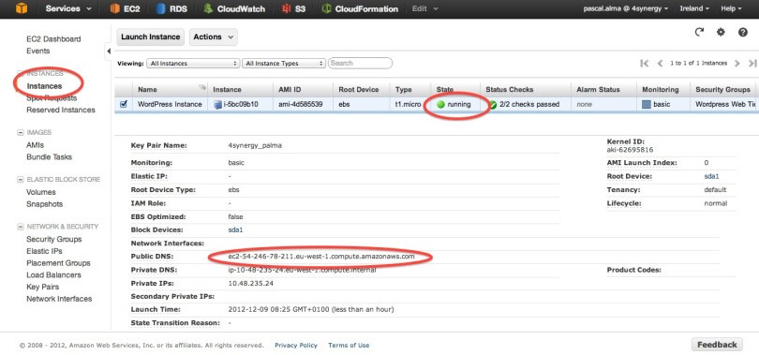Open the Privacy Policy link
The height and width of the screenshot is (355, 759).
click(296, 346)
